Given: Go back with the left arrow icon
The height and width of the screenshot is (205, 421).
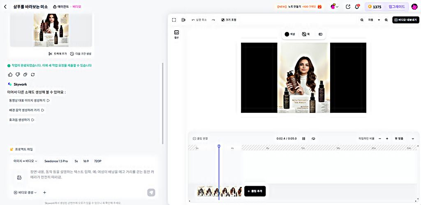Looking at the screenshot, I should (x=5, y=7).
